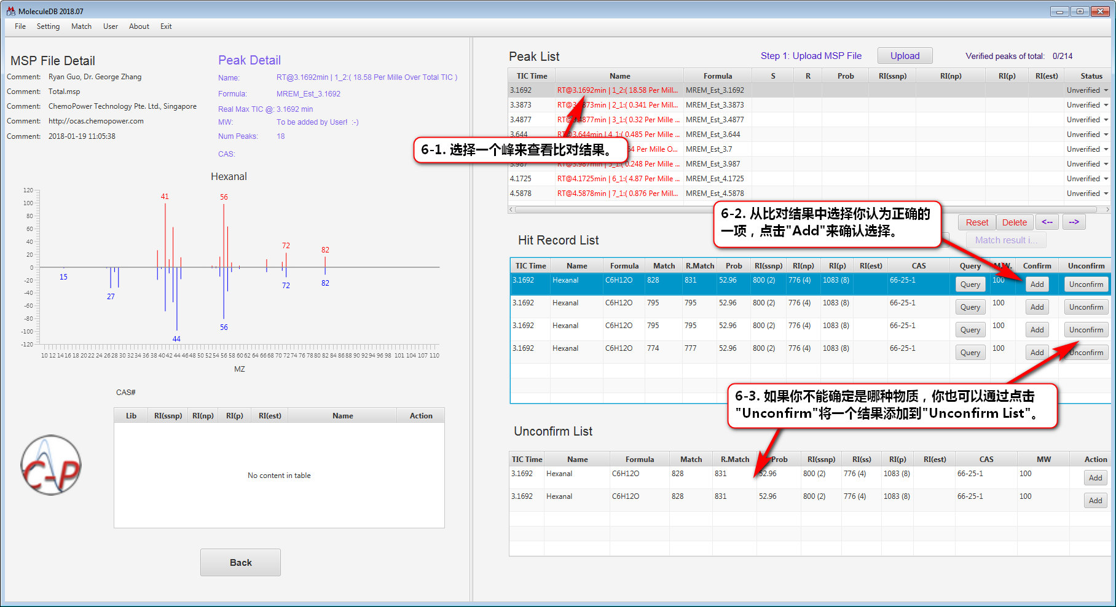Click Upload button for MSP file

coord(905,56)
